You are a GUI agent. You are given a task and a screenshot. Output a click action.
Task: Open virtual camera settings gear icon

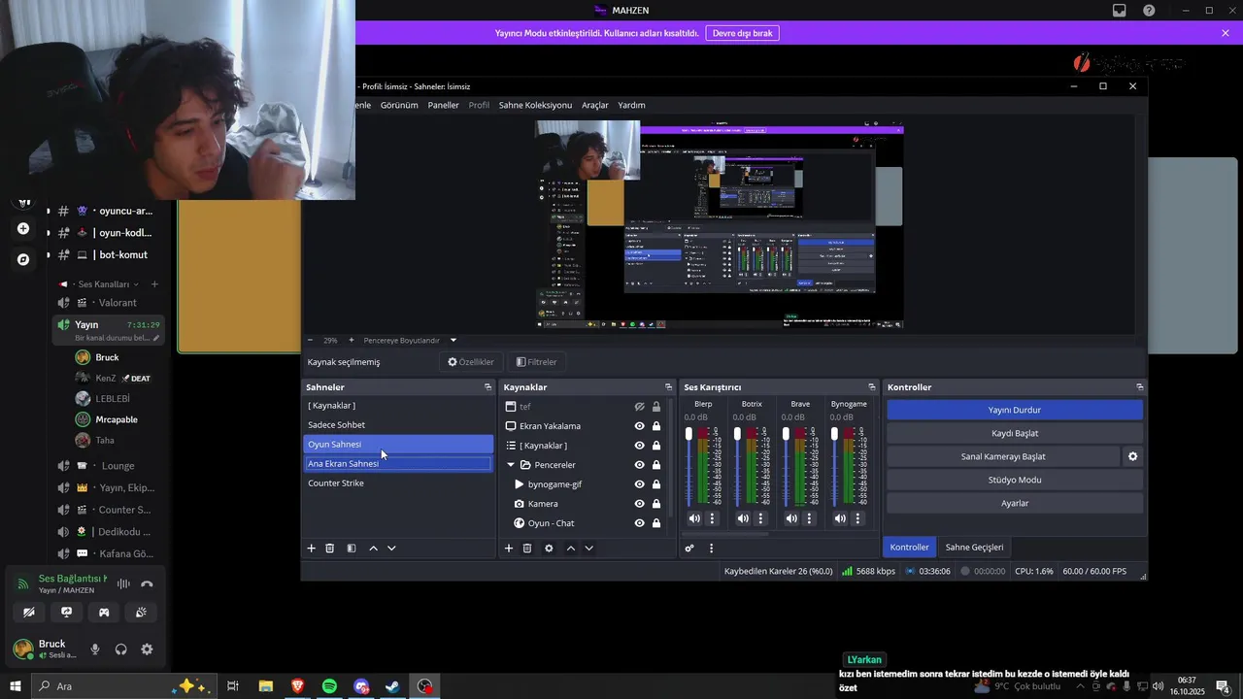1132,456
